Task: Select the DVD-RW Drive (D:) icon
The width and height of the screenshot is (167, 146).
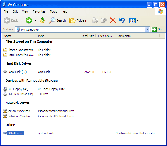Action: pos(5,94)
